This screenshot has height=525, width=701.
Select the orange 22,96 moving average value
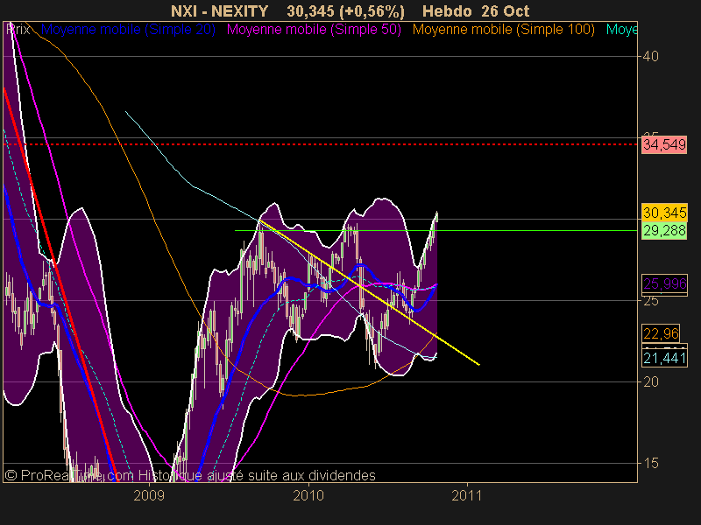click(661, 333)
